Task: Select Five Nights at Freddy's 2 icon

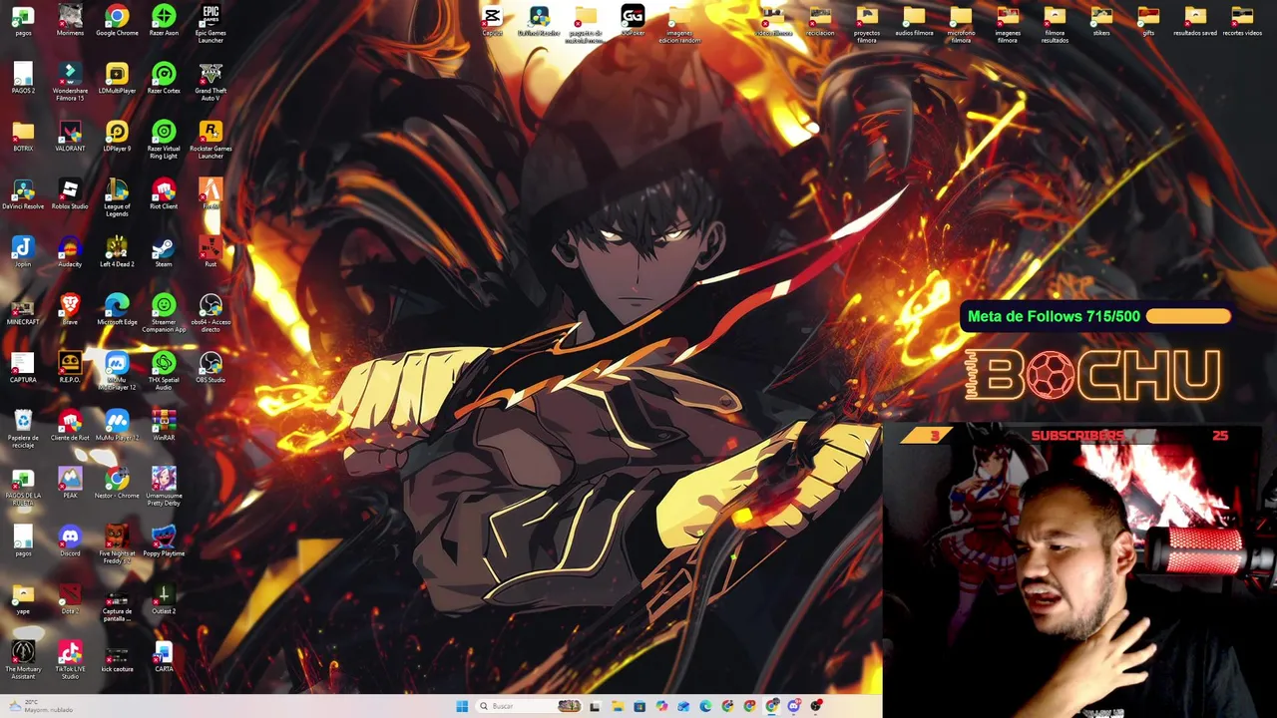Action: (117, 544)
